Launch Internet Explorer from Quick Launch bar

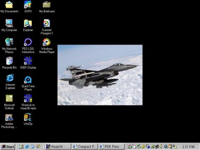(x=27, y=147)
